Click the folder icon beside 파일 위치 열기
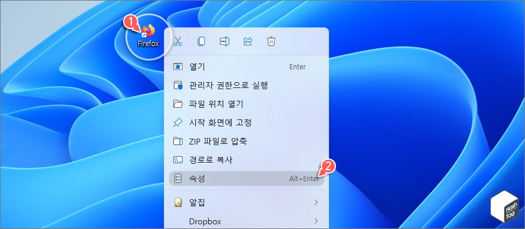 tap(178, 104)
